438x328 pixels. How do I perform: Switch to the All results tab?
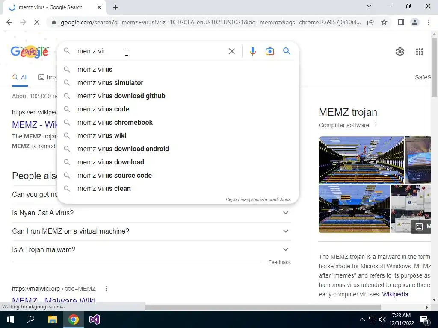point(20,77)
